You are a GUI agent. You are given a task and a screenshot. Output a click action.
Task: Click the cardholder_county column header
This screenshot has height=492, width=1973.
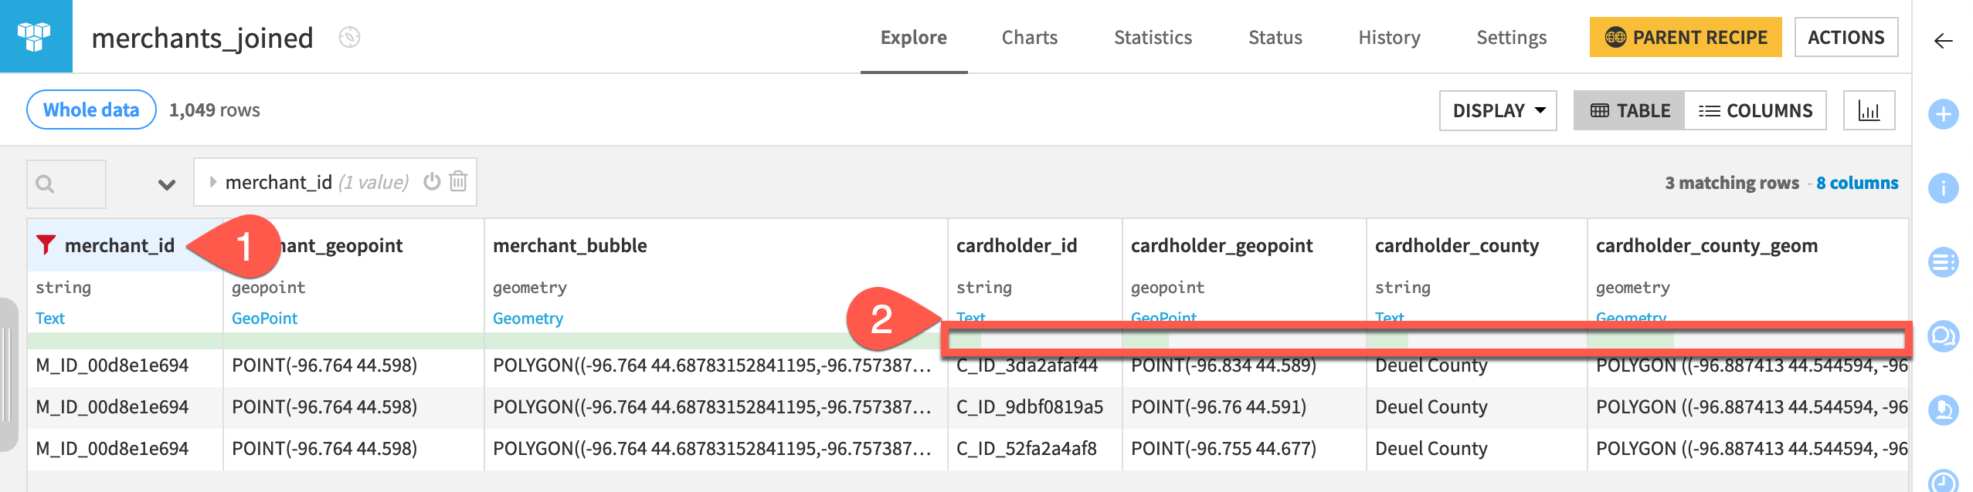pos(1456,245)
